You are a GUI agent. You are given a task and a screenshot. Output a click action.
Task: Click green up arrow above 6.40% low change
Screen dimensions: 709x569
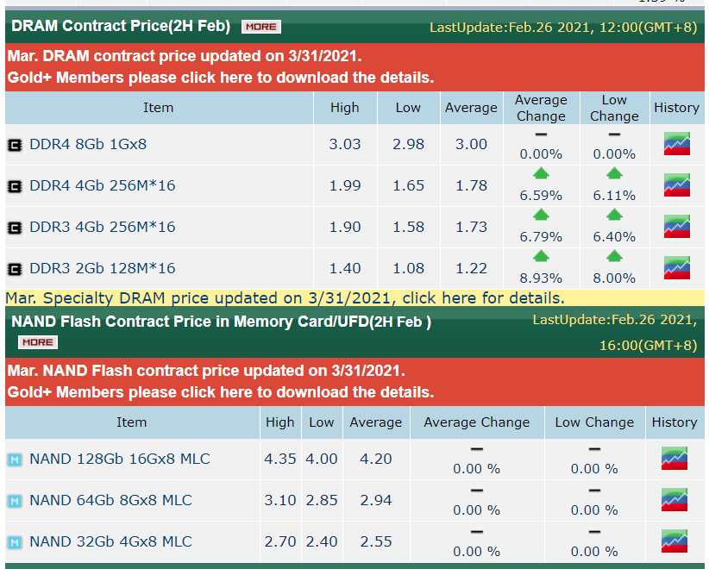614,215
